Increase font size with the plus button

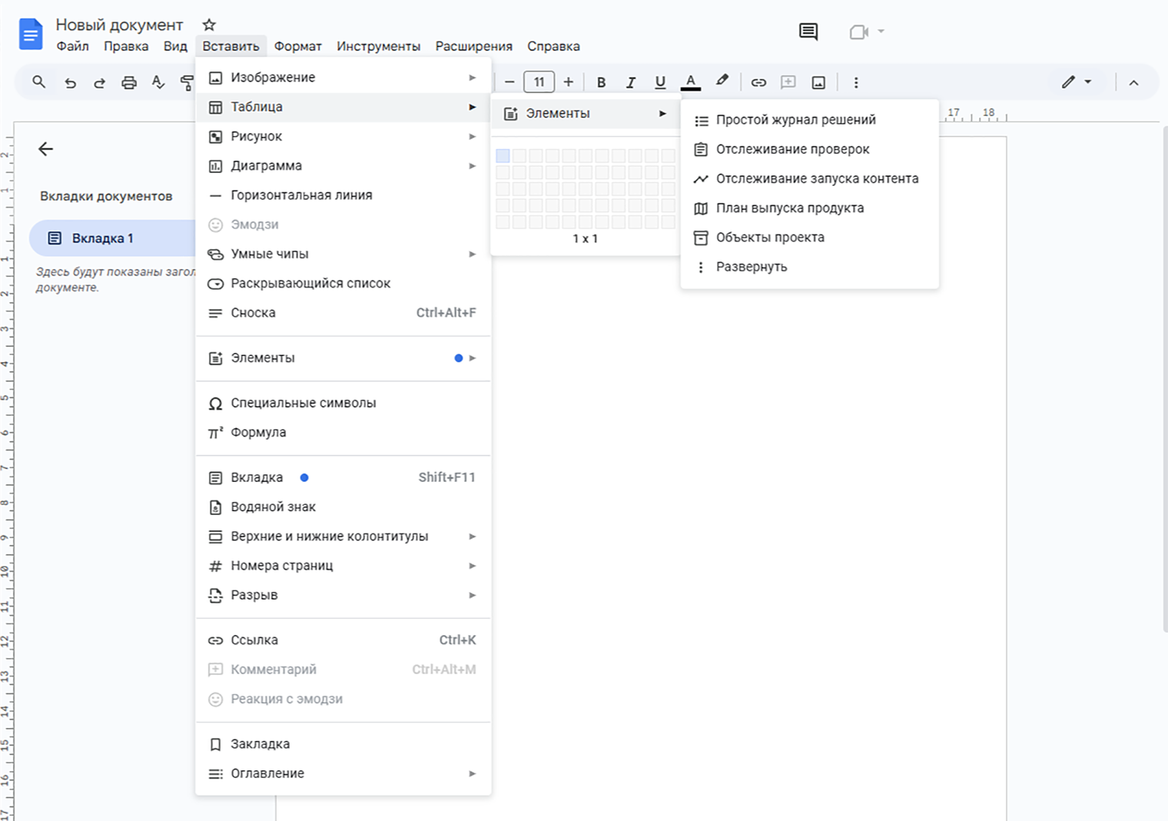point(569,81)
